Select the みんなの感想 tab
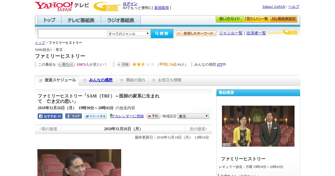Image resolution: width=335 pixels, height=176 pixels. 98,80
